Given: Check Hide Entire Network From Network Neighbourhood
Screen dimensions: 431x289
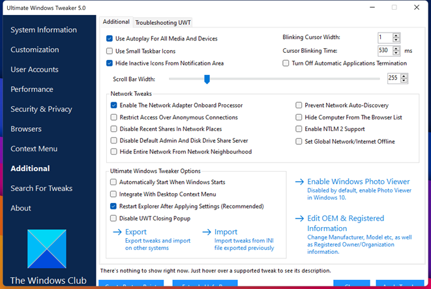Looking at the screenshot, I should pyautogui.click(x=114, y=151).
